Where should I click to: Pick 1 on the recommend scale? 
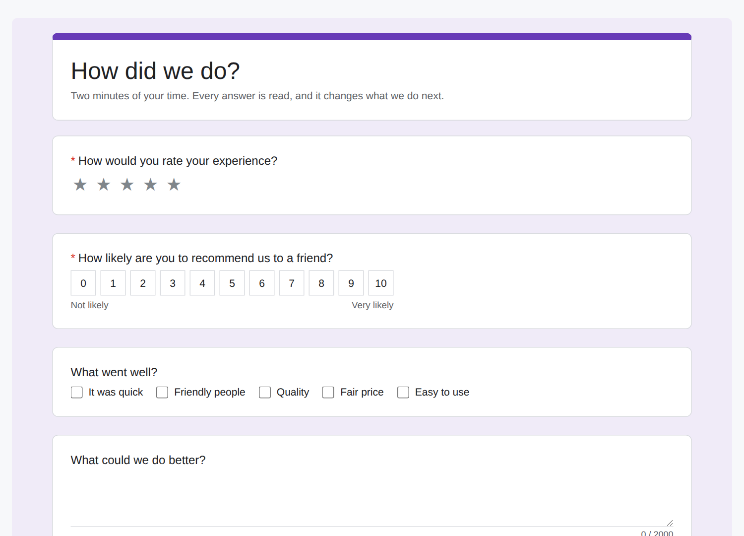[x=113, y=283]
